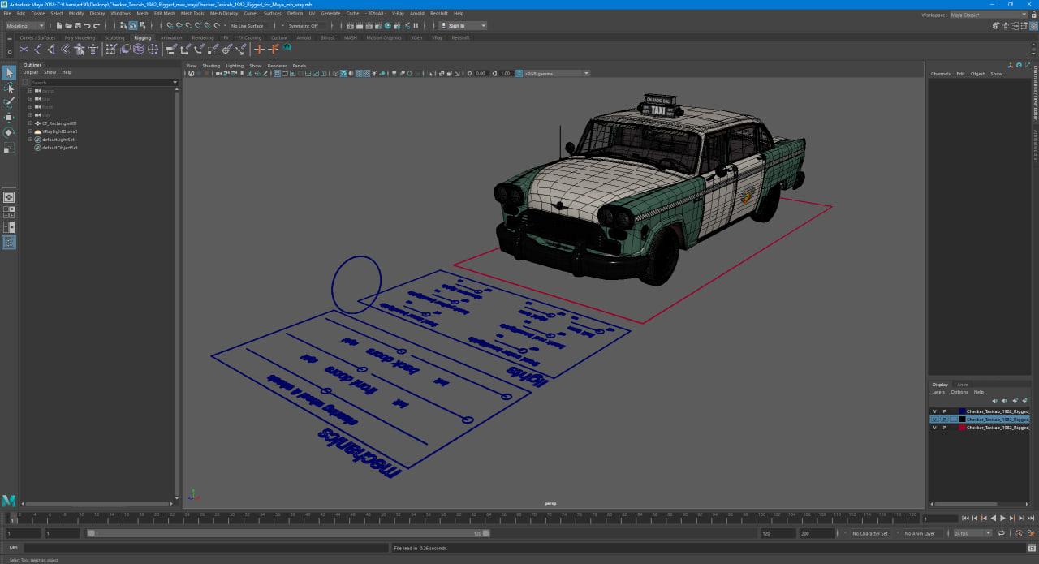Viewport: 1039px width, 564px height.
Task: Click No Anim Layer button
Action: click(x=920, y=533)
